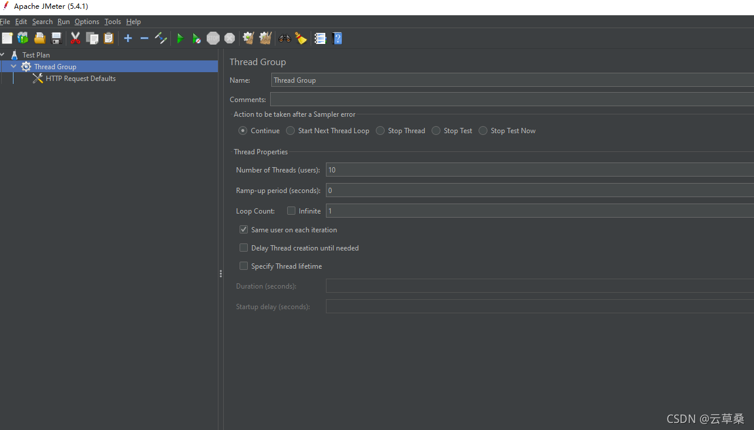Select the Continue radio button

pyautogui.click(x=243, y=131)
